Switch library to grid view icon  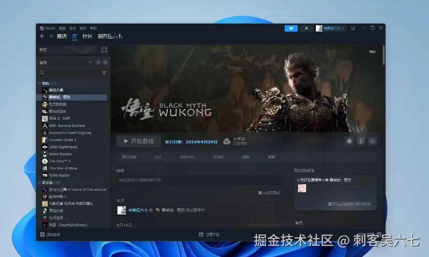tap(104, 50)
